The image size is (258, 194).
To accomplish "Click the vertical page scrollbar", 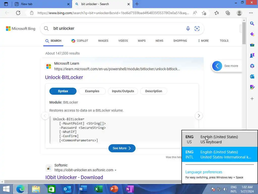I will tap(244, 33).
